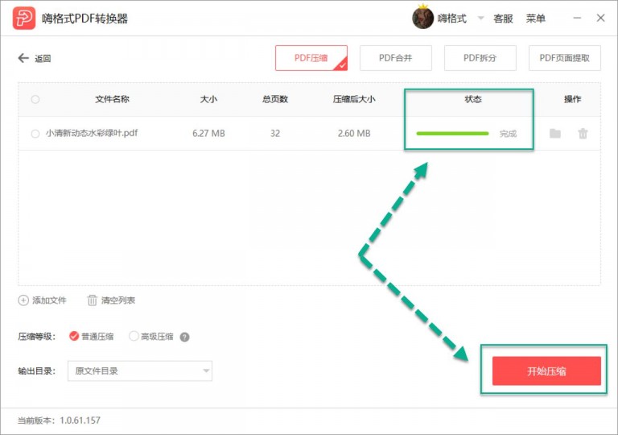This screenshot has height=435, width=618.
Task: Select the 小清新动态水彩绿叶.pdf row checkbox
Action: click(x=35, y=134)
